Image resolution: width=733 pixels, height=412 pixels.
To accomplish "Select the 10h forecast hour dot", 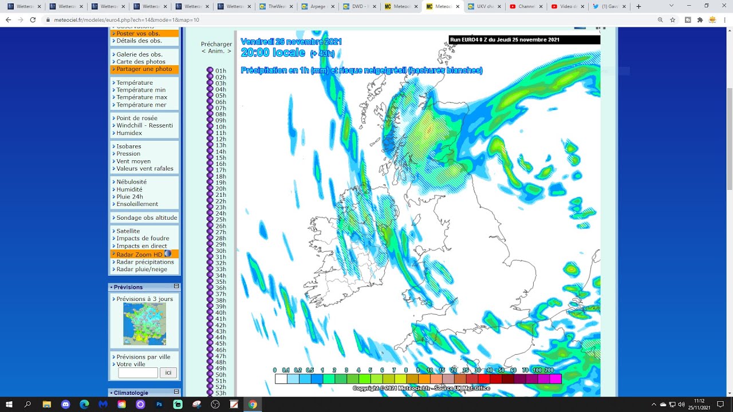I will (x=210, y=127).
